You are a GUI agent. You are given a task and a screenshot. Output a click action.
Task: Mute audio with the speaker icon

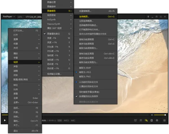(152, 115)
